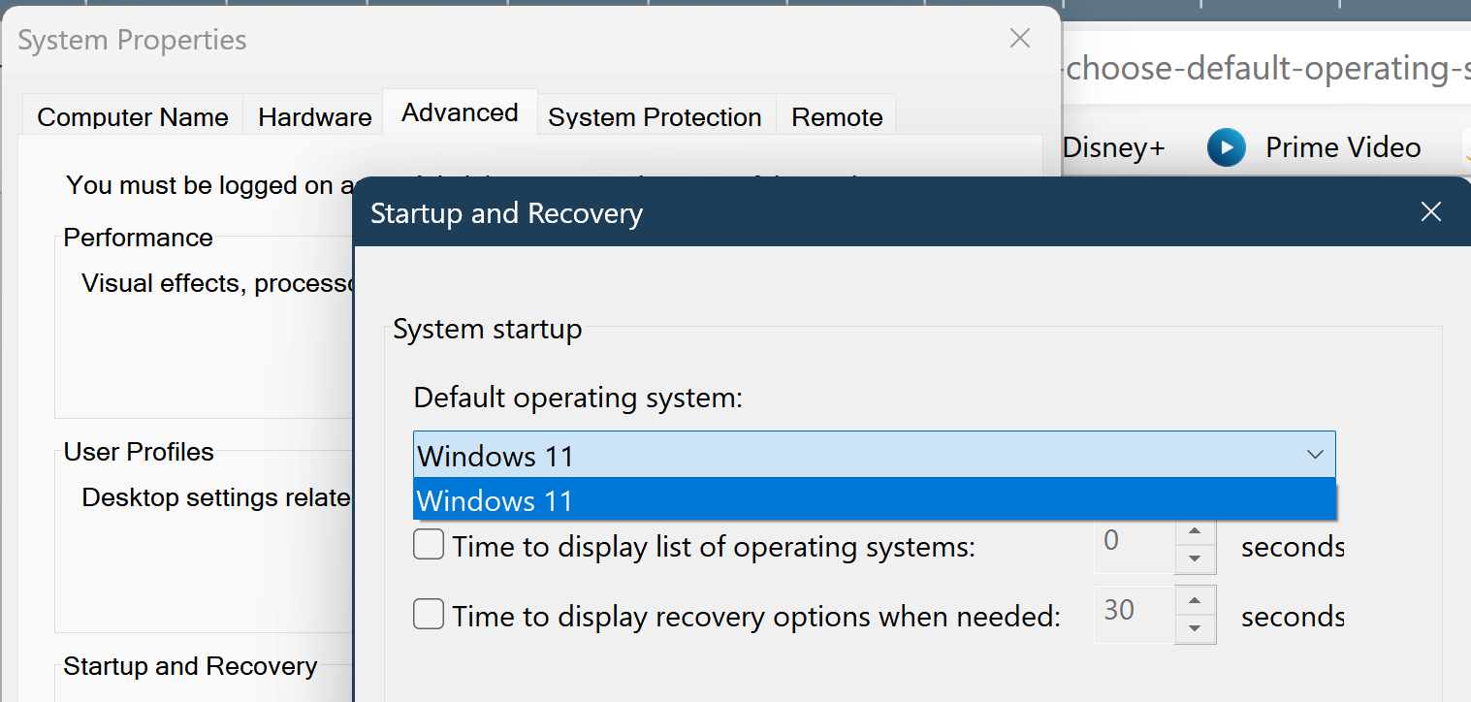Screen dimensions: 1471x702
Task: Select the Advanced tab
Action: point(459,112)
